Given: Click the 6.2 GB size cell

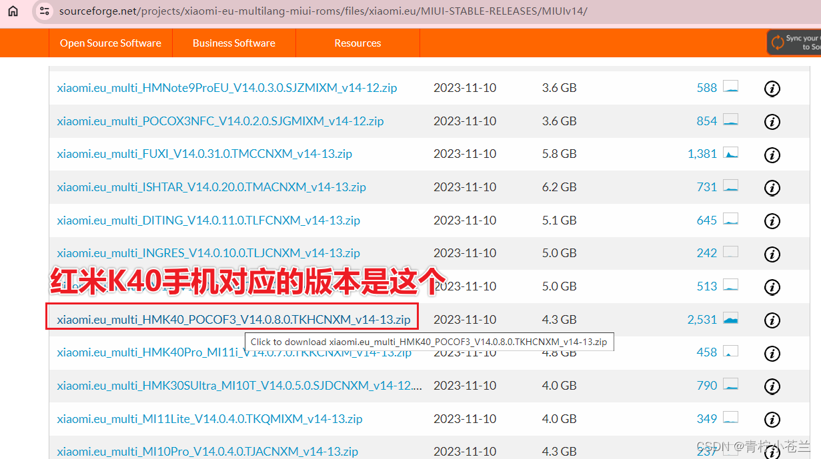Looking at the screenshot, I should [x=559, y=187].
